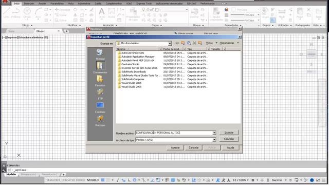Viewport: 329px width, 185px height.
Task: Click the search the web icon
Action: [x=189, y=43]
